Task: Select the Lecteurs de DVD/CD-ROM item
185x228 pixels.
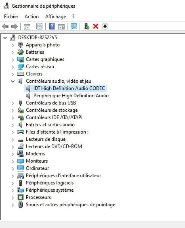Action: (54, 146)
